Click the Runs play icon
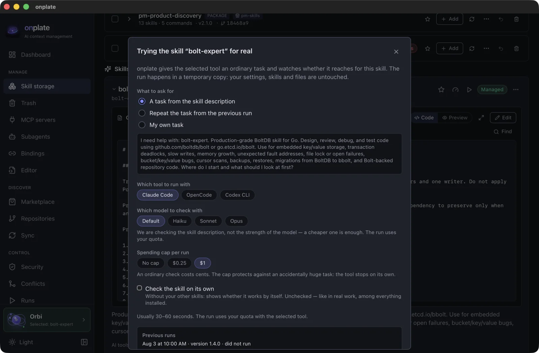 [12, 301]
